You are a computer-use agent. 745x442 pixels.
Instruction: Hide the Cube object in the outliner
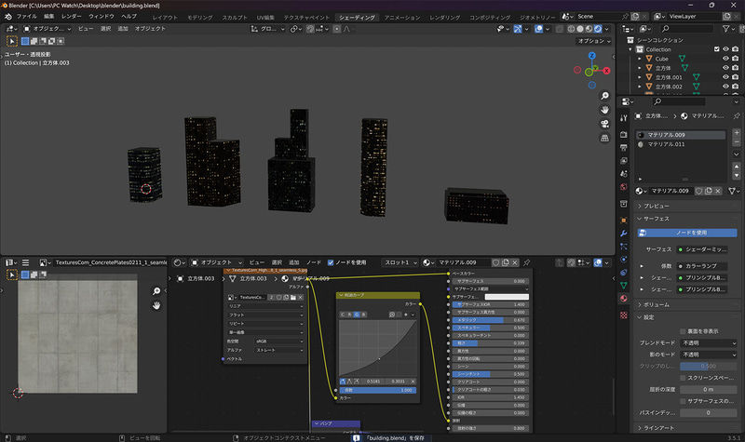point(725,59)
